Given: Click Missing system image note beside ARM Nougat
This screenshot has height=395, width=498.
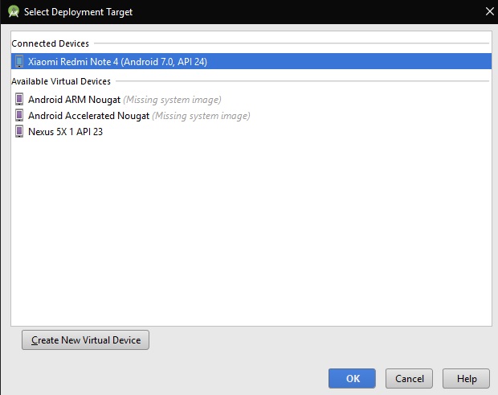Looking at the screenshot, I should coord(172,100).
